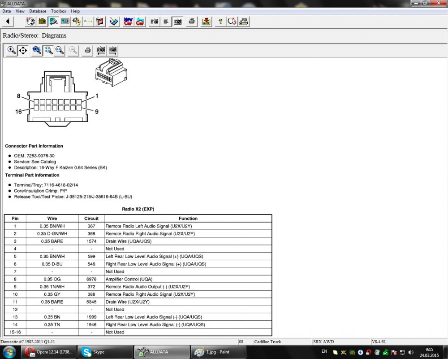Open the Data menu
448x359 pixels.
(6, 11)
